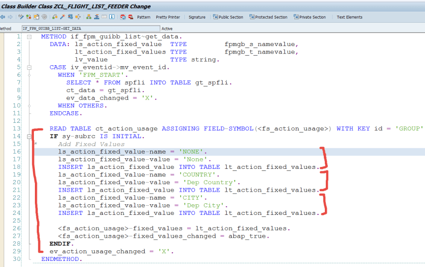Open the Where-Used List icon
This screenshot has height=267, width=425.
[x=78, y=17]
